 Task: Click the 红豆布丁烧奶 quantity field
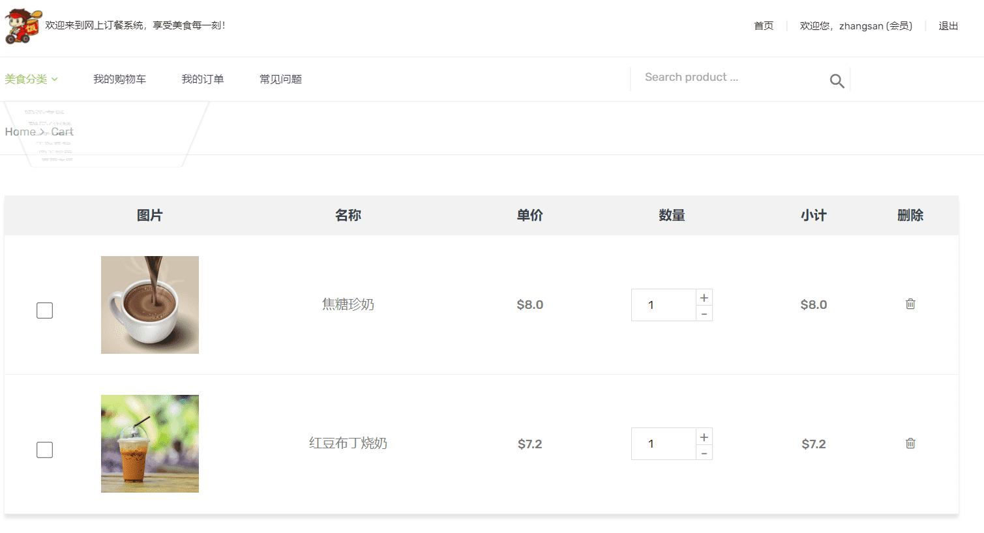(664, 444)
